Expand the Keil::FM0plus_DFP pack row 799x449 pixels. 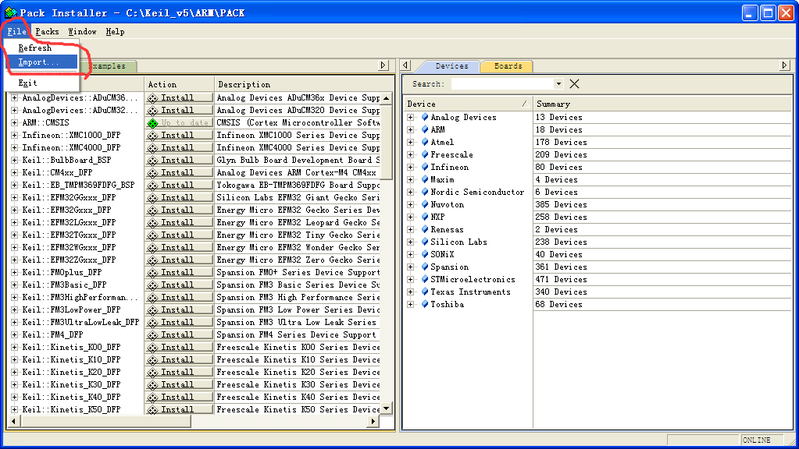pos(15,272)
